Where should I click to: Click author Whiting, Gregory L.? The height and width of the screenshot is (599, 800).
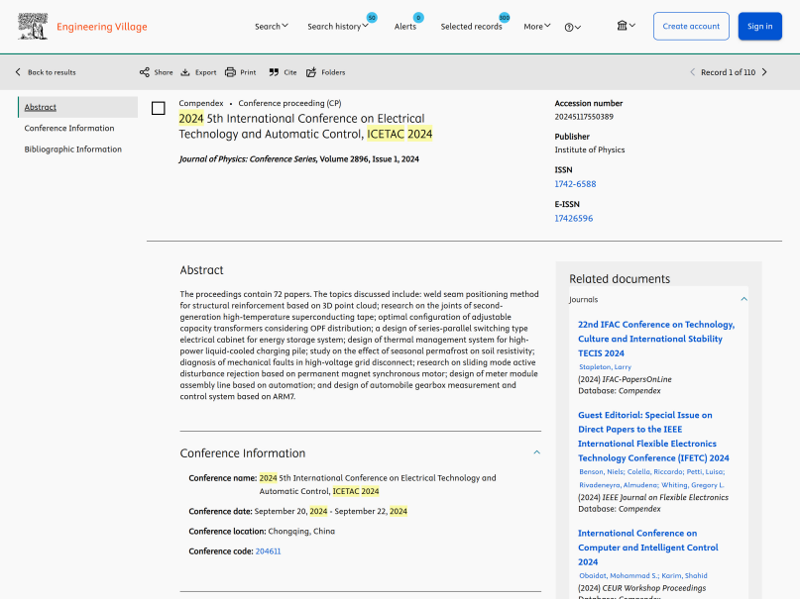tap(693, 485)
